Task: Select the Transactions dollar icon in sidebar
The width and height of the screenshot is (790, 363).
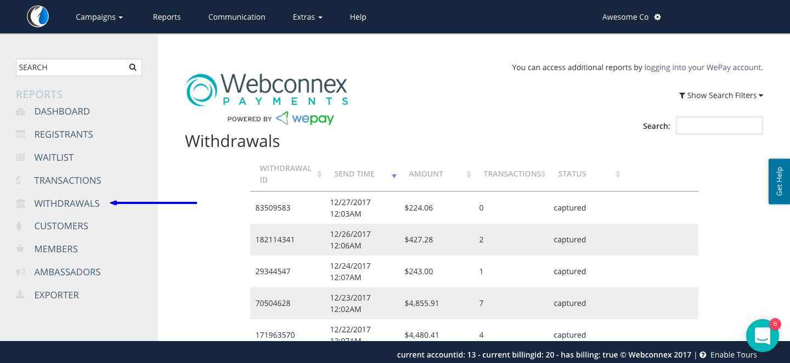Action: click(20, 180)
